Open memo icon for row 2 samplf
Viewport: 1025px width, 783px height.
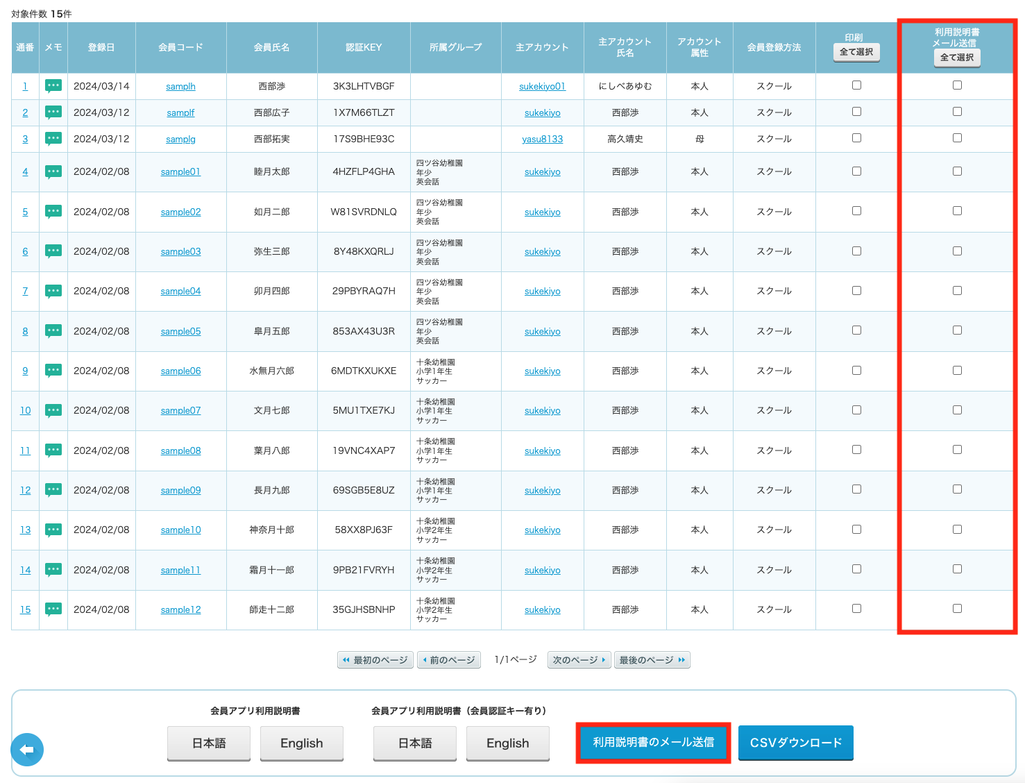[x=53, y=112]
